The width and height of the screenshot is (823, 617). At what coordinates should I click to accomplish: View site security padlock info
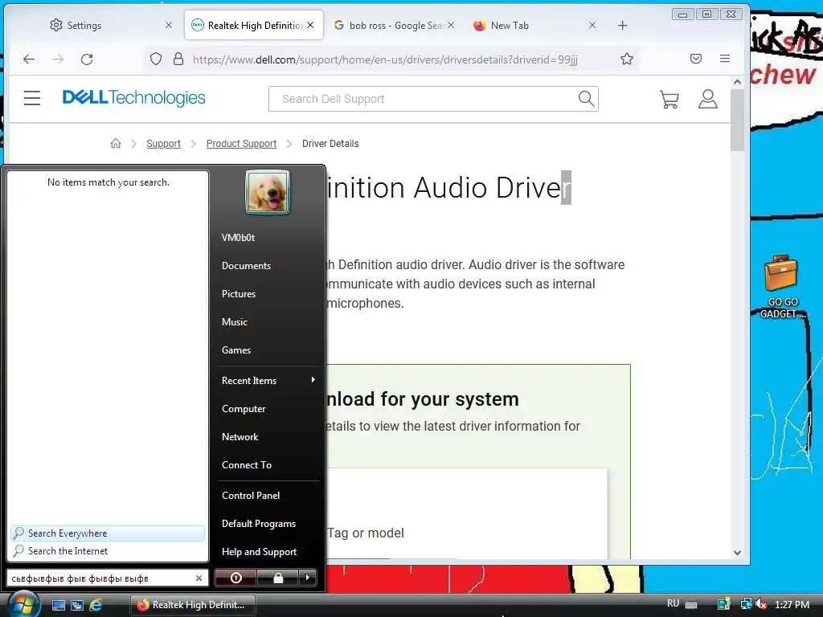[178, 59]
